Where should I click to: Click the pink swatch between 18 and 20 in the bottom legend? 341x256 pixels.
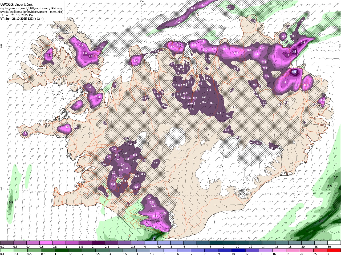(x=293, y=250)
